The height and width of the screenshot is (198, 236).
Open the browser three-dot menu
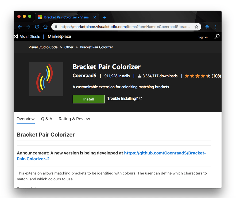click(216, 27)
